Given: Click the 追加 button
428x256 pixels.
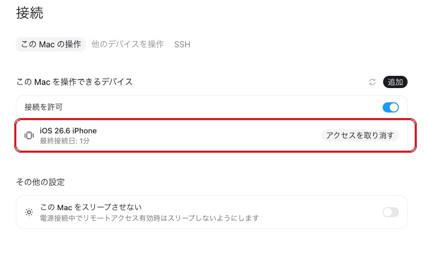Looking at the screenshot, I should click(395, 82).
